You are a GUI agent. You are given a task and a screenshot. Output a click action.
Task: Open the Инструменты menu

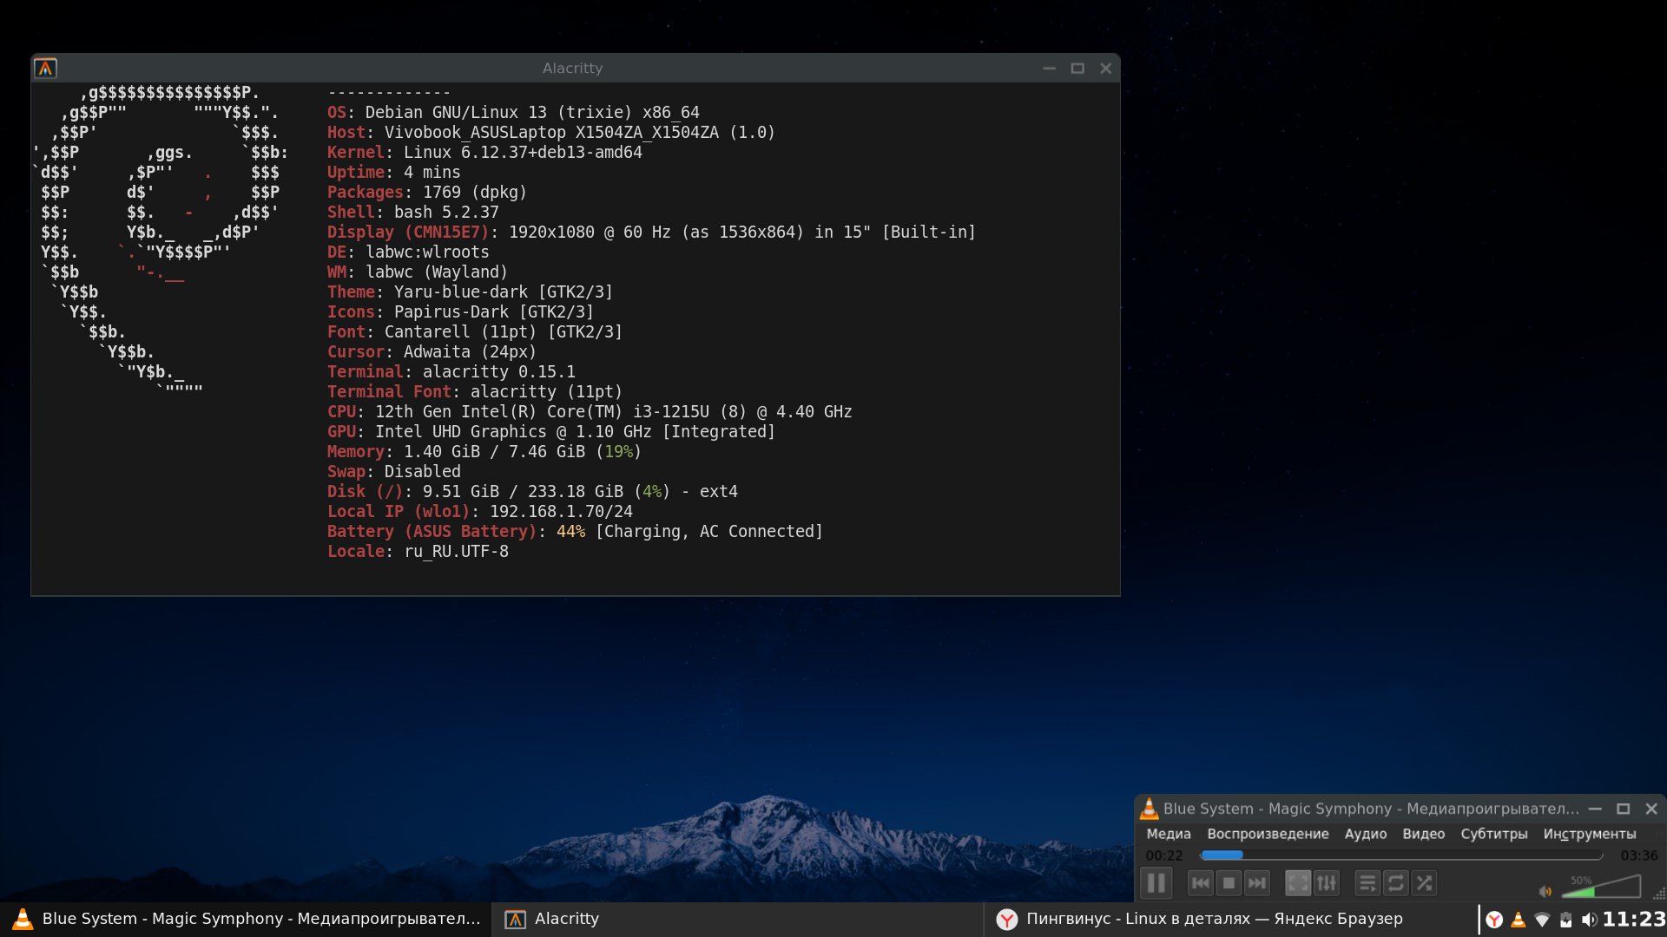1589,834
